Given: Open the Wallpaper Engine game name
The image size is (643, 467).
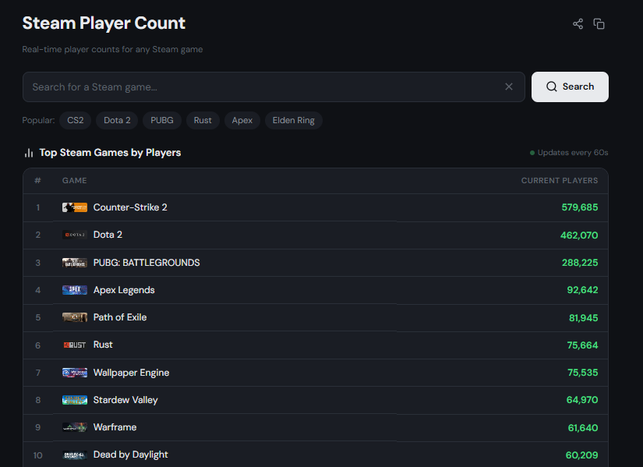Looking at the screenshot, I should (131, 373).
